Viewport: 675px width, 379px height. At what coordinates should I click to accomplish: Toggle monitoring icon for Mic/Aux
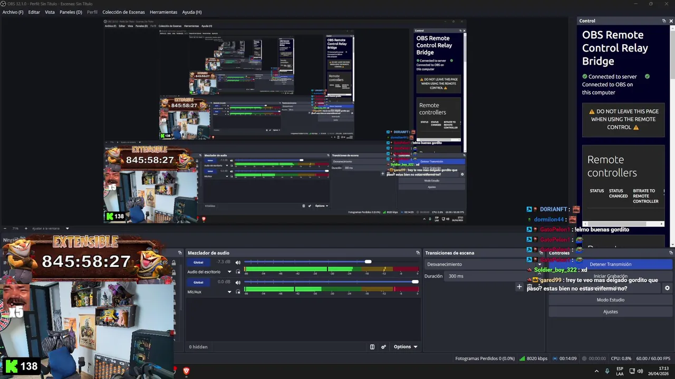pyautogui.click(x=238, y=292)
